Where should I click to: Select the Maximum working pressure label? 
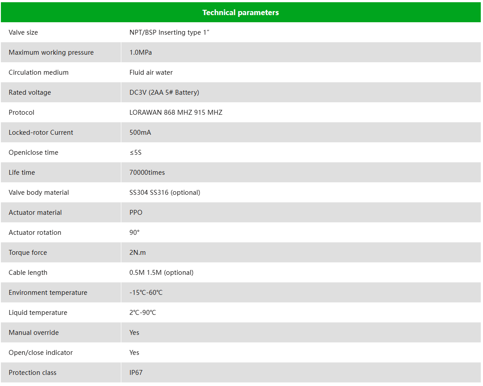(x=51, y=52)
